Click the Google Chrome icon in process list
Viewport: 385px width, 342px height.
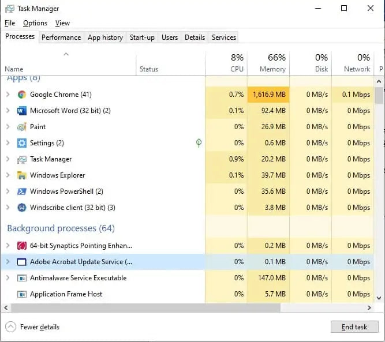[22, 95]
